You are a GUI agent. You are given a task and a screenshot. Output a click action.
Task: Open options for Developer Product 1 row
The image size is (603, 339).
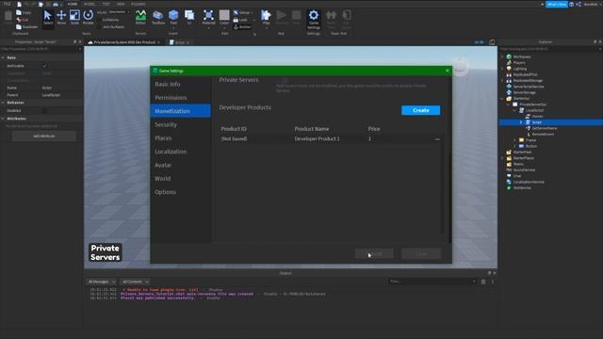[x=437, y=139]
